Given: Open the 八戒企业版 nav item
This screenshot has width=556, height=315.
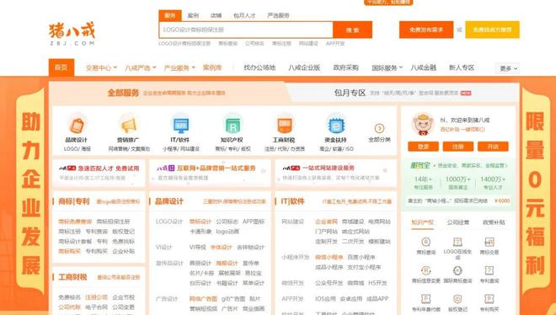Looking at the screenshot, I should 304,67.
